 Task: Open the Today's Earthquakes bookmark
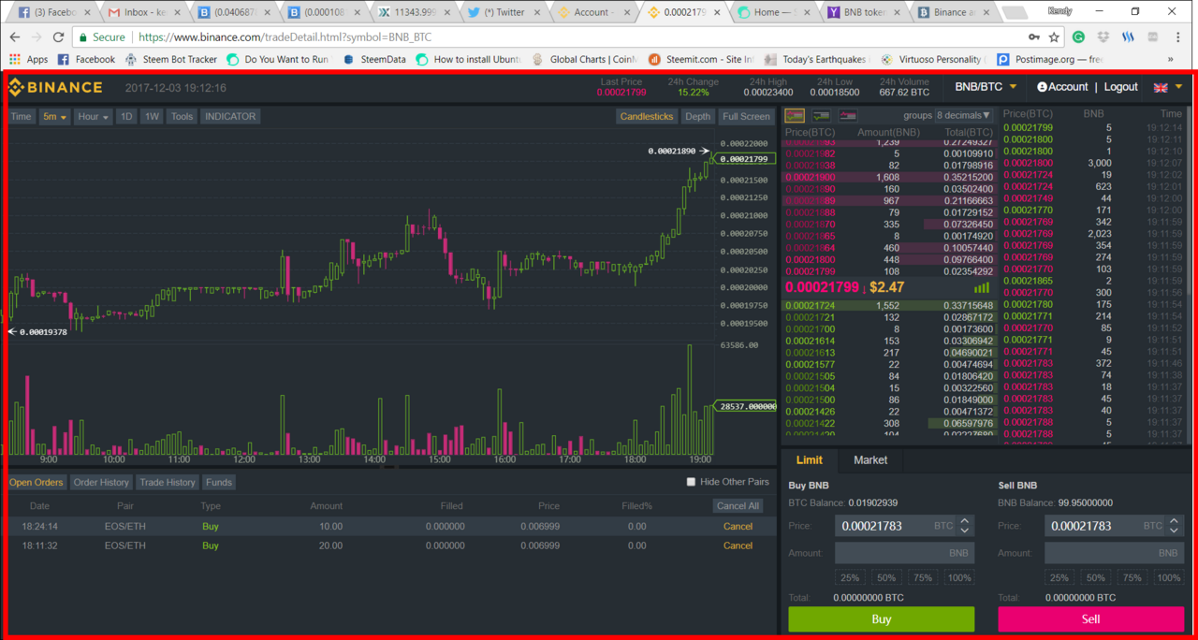coord(815,59)
